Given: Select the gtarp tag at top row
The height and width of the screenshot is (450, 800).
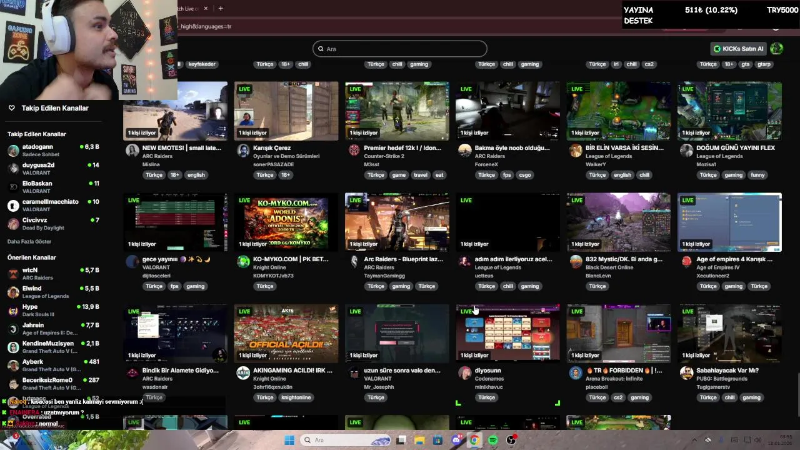Looking at the screenshot, I should (764, 64).
